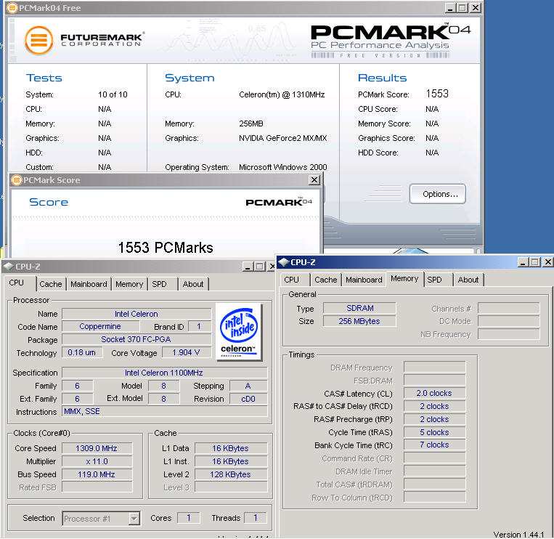
Task: Click the 256 MBytes memory size field
Action: [x=359, y=321]
